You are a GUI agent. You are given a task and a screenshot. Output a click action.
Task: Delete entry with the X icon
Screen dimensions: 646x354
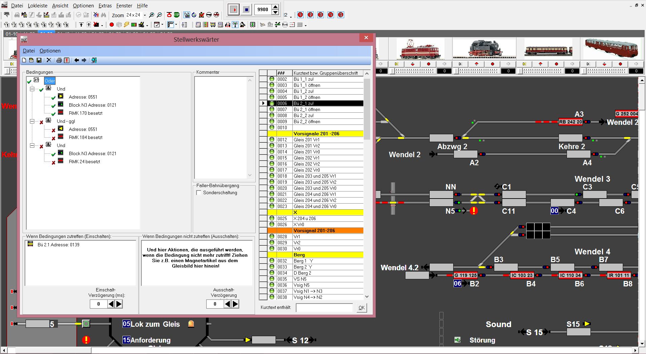(49, 60)
